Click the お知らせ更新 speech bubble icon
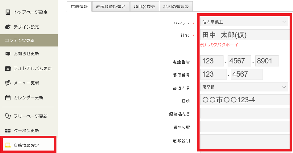The width and height of the screenshot is (293, 153). point(8,54)
